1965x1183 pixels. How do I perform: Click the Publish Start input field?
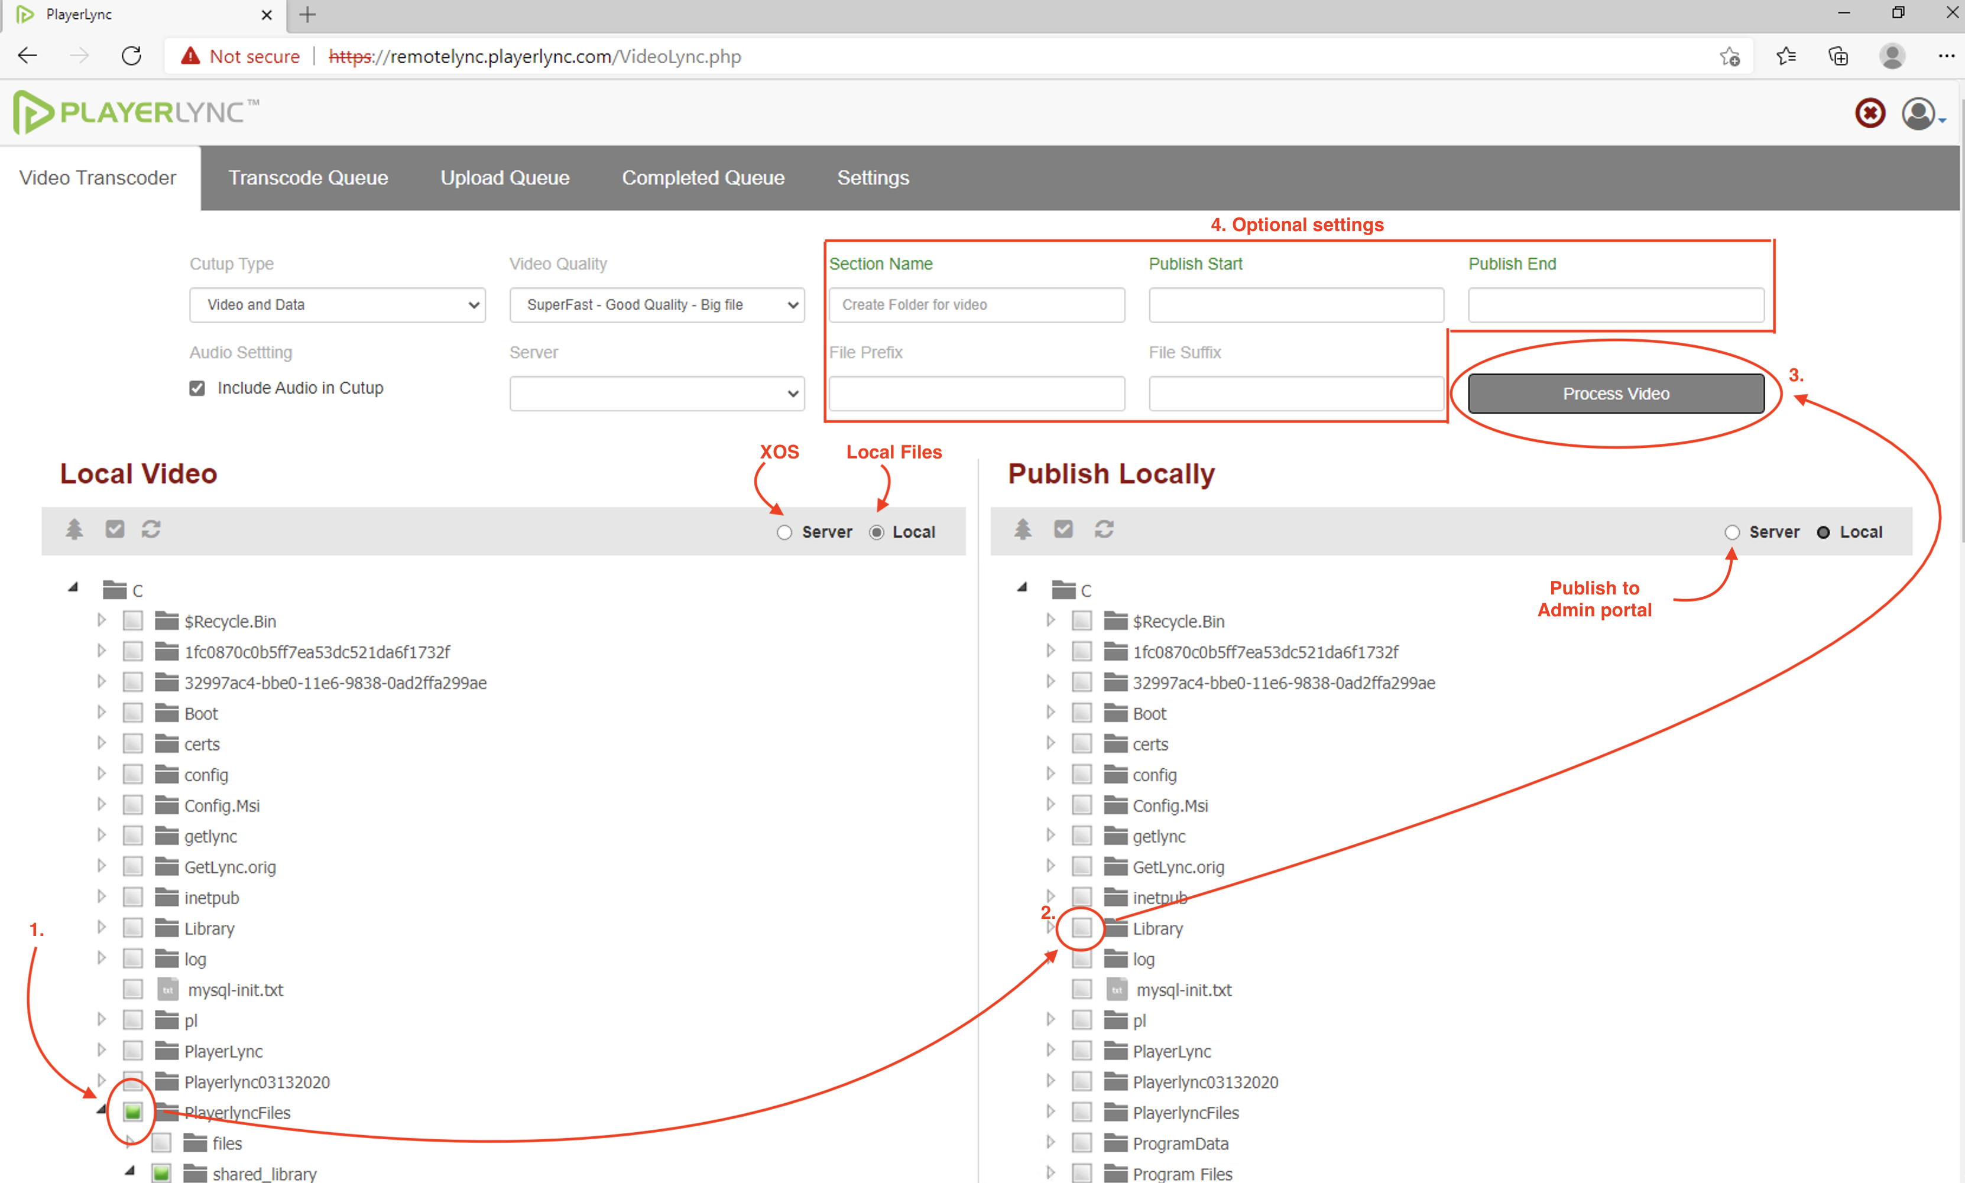point(1296,304)
